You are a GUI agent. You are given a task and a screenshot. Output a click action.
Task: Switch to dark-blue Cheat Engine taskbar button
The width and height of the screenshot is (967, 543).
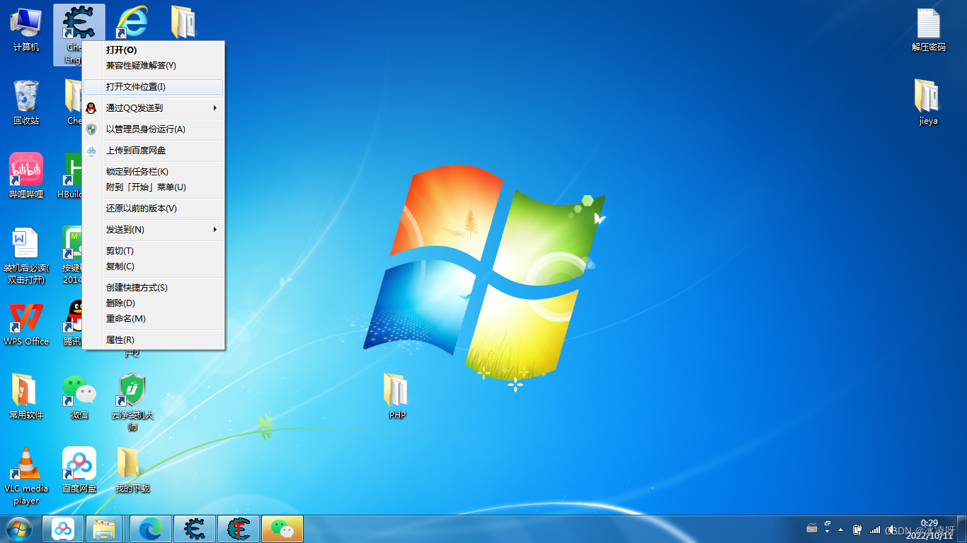point(195,529)
